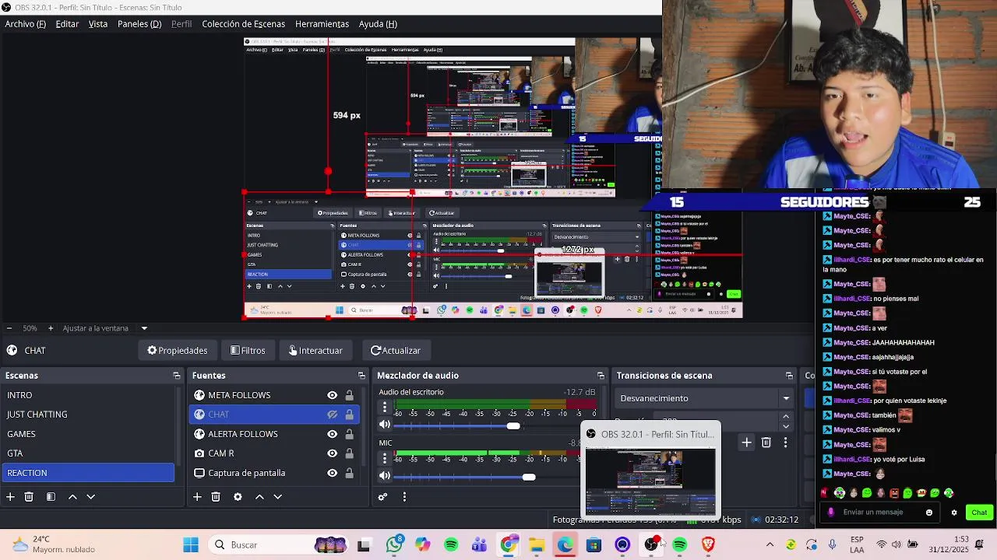Click the Enviar un mensaje field
The width and height of the screenshot is (997, 560).
pyautogui.click(x=879, y=513)
